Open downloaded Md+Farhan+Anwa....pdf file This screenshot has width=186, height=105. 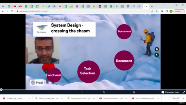[113, 99]
